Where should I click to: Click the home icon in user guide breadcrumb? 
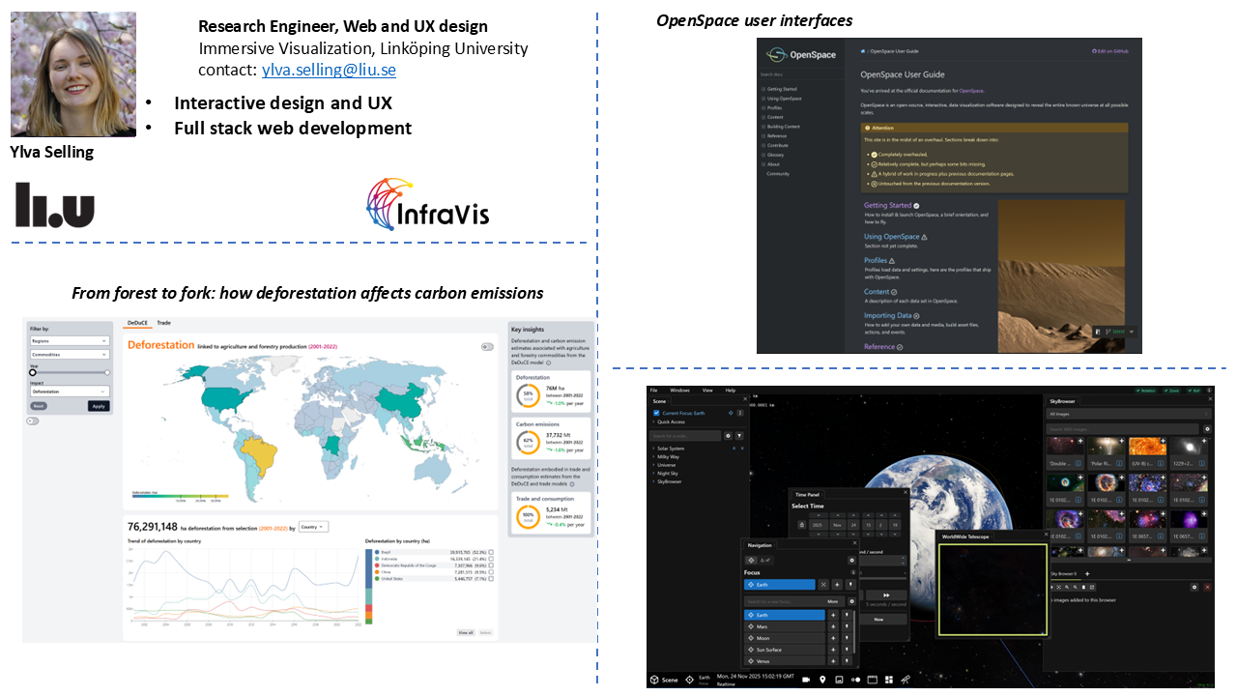tap(861, 50)
